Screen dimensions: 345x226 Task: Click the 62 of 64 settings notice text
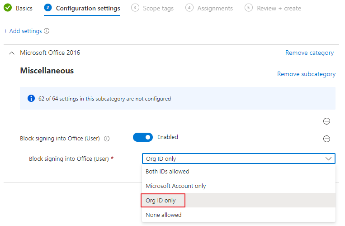(x=104, y=99)
